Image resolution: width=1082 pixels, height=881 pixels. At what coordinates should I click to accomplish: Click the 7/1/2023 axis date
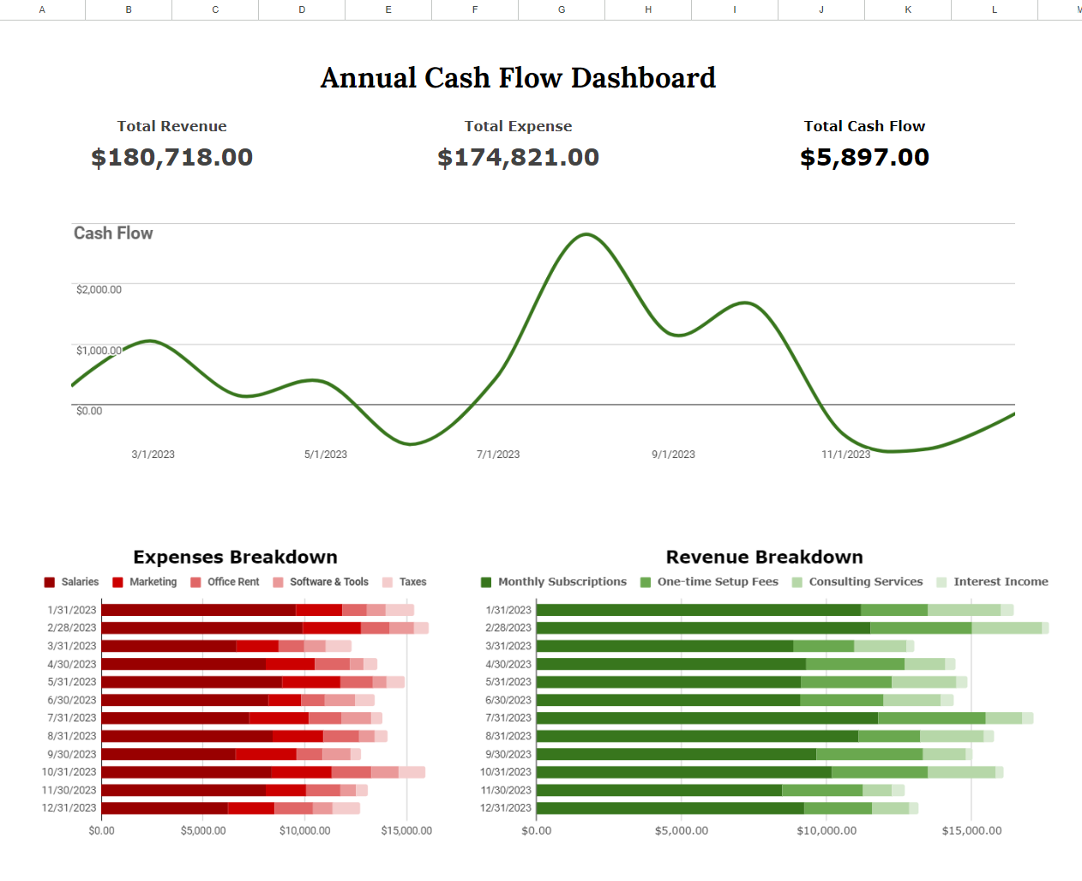(498, 455)
